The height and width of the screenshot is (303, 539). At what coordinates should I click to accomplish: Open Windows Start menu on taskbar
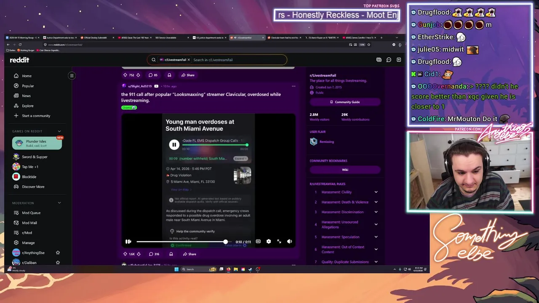176,269
